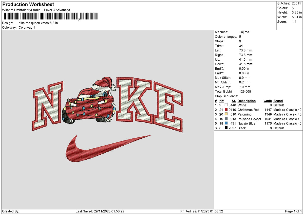Click the 'Polished Pewter' description text

click(x=249, y=119)
